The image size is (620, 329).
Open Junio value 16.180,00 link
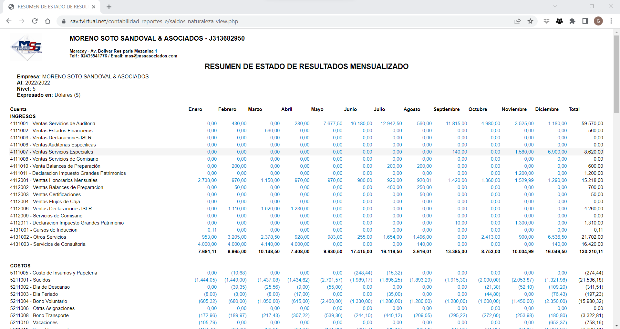tap(361, 124)
